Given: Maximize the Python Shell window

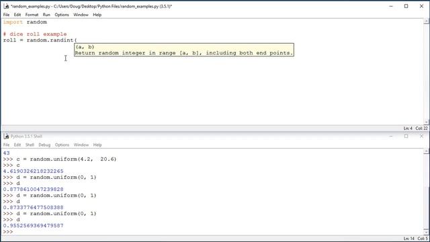Looking at the screenshot, I should pos(406,136).
